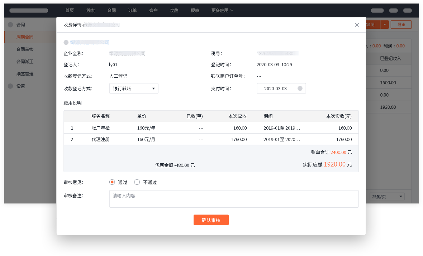
Task: Open the 线索 nav item
Action: pos(90,10)
